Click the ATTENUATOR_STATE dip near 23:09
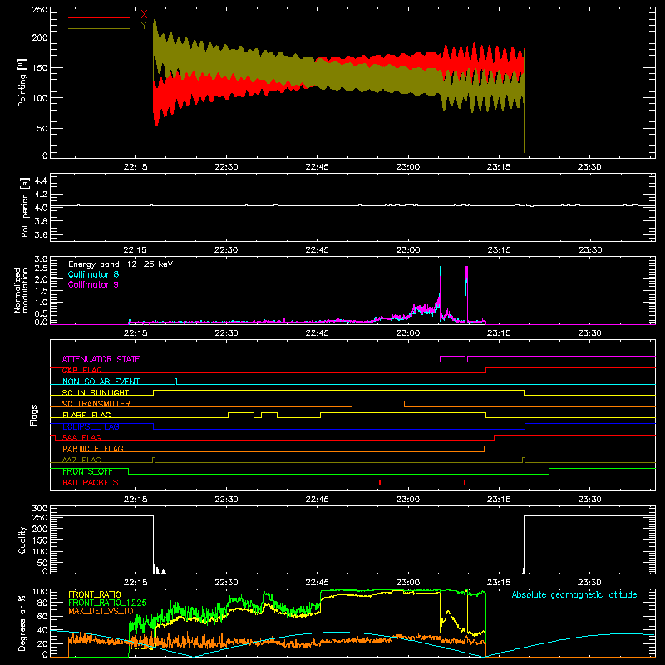Screen dimensions: 665x665 (x=466, y=359)
